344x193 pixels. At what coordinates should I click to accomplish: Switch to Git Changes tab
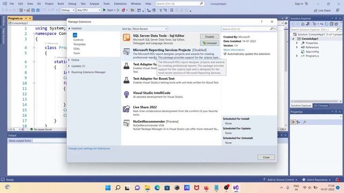[321, 106]
